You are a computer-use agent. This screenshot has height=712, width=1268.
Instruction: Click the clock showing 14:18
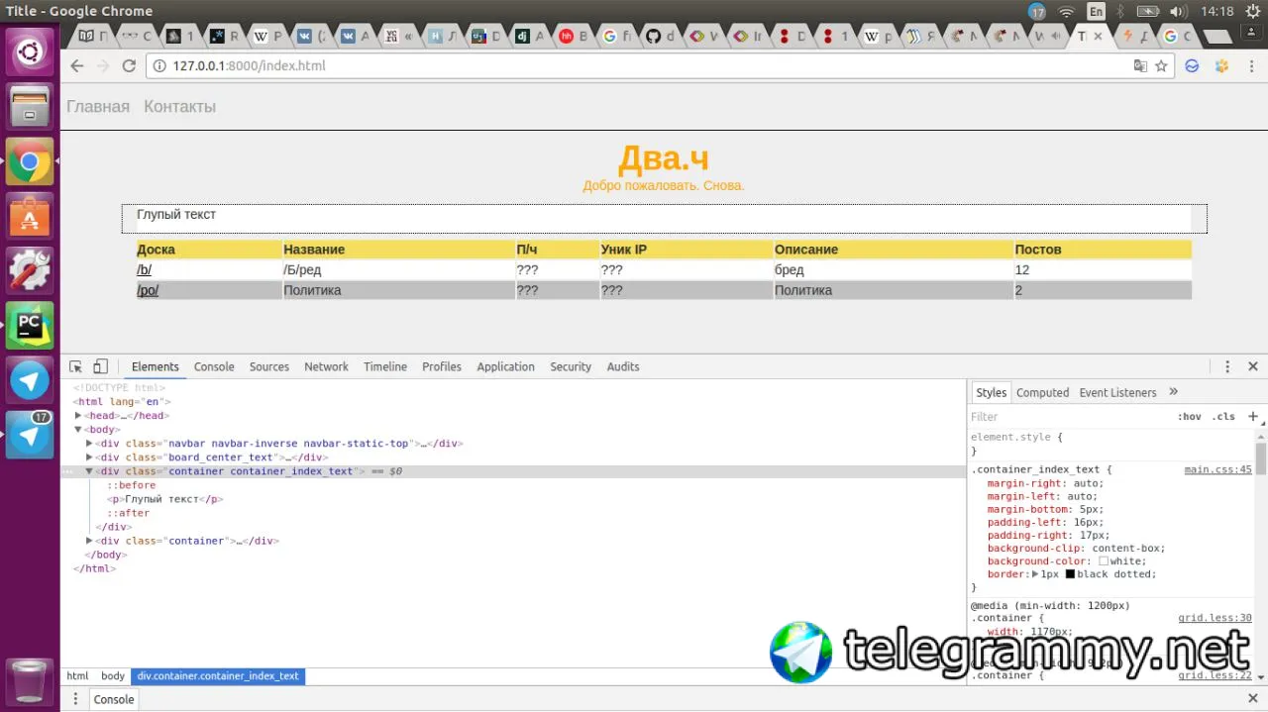tap(1216, 11)
